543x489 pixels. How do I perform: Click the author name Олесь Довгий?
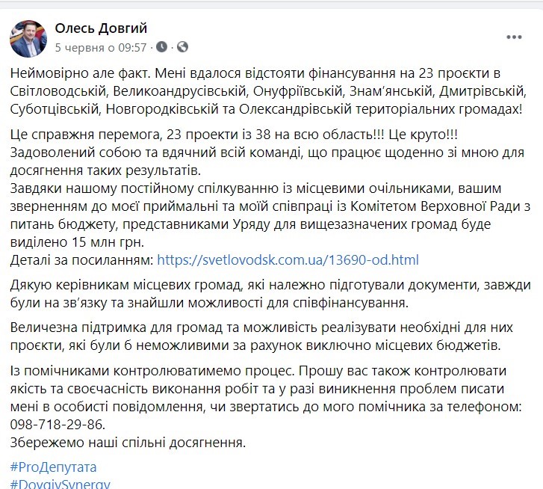click(x=101, y=28)
